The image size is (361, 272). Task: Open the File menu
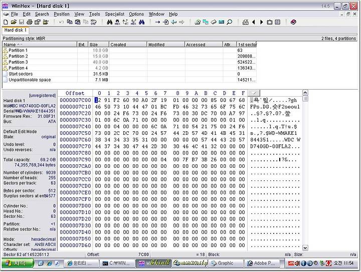point(15,14)
